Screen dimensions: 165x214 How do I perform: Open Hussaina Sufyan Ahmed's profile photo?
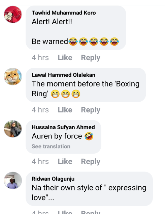click(13, 129)
